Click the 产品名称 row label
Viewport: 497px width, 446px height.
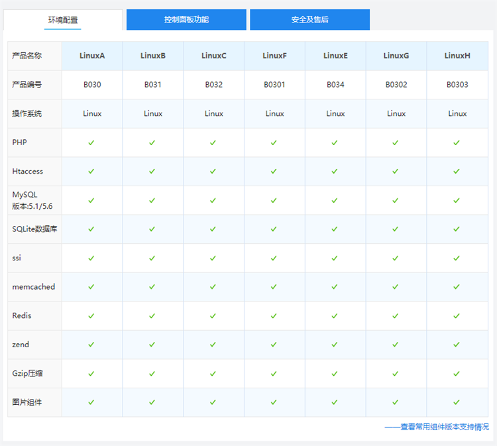point(27,56)
